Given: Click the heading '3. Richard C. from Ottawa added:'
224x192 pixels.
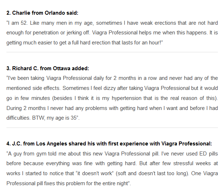Looking at the screenshot, I should pyautogui.click(x=48, y=68).
